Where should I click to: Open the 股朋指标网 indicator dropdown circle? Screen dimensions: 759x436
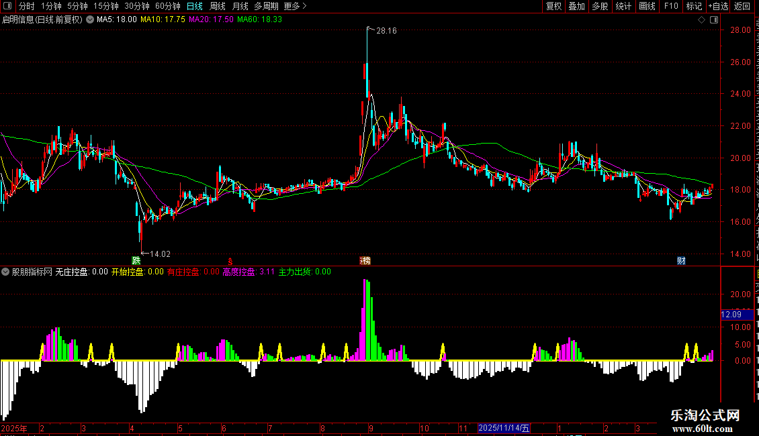coord(5,272)
